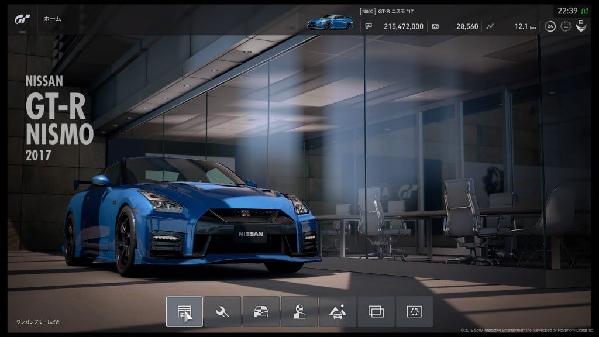Viewport: 599px width, 337px height.
Task: Click the credit balance 215,472,000
Action: [404, 26]
